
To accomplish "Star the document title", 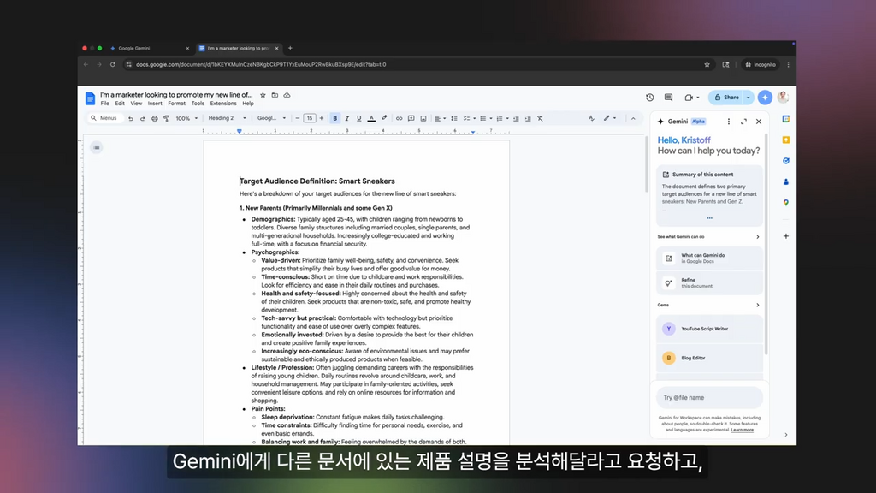I will 263,95.
